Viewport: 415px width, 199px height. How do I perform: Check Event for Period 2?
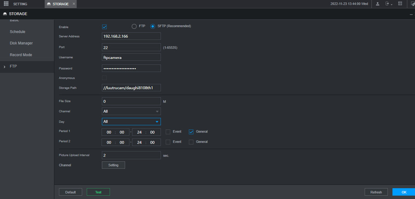click(x=168, y=142)
